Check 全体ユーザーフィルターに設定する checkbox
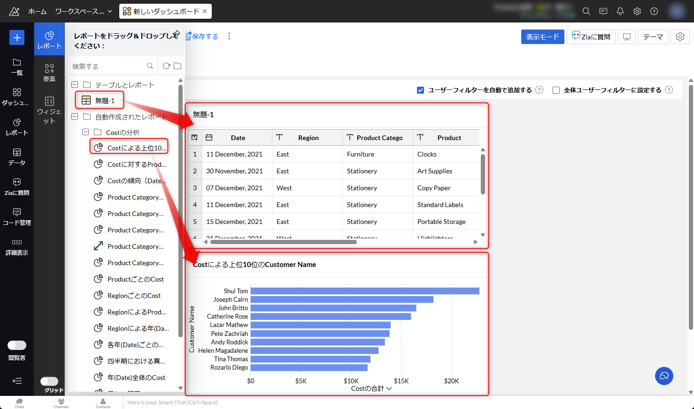This screenshot has height=409, width=694. tap(556, 90)
